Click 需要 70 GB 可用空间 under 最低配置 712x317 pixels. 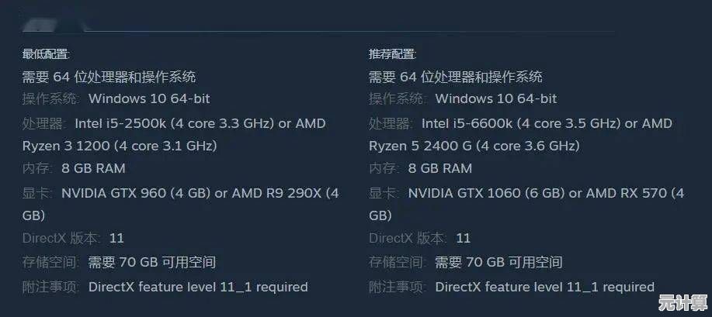[152, 263]
